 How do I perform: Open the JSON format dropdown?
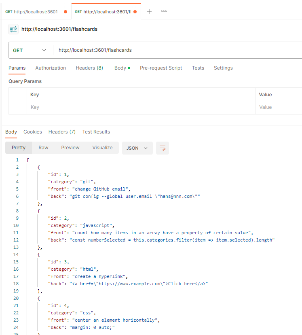click(x=137, y=148)
